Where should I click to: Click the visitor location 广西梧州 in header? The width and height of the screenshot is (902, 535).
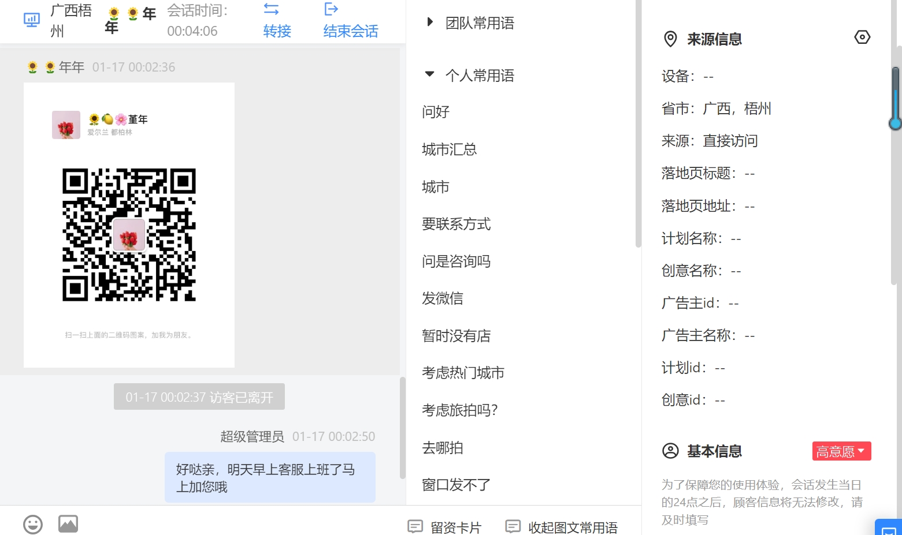[71, 21]
